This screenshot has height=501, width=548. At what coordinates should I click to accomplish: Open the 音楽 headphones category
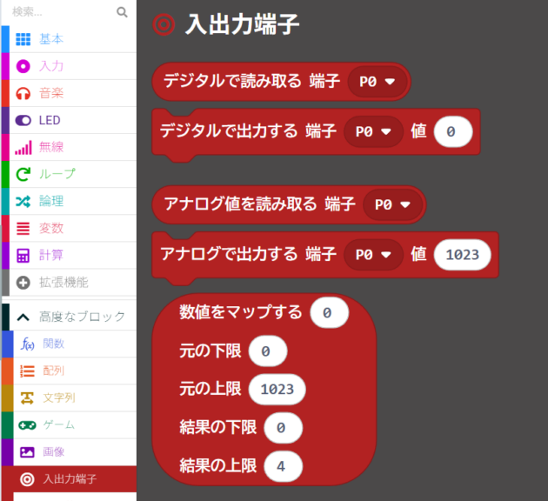point(23,93)
